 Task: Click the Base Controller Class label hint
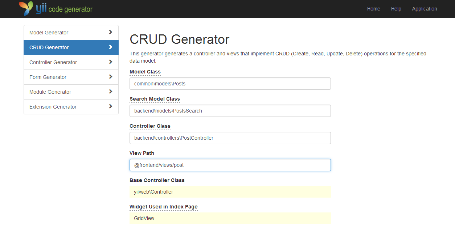coord(157,180)
